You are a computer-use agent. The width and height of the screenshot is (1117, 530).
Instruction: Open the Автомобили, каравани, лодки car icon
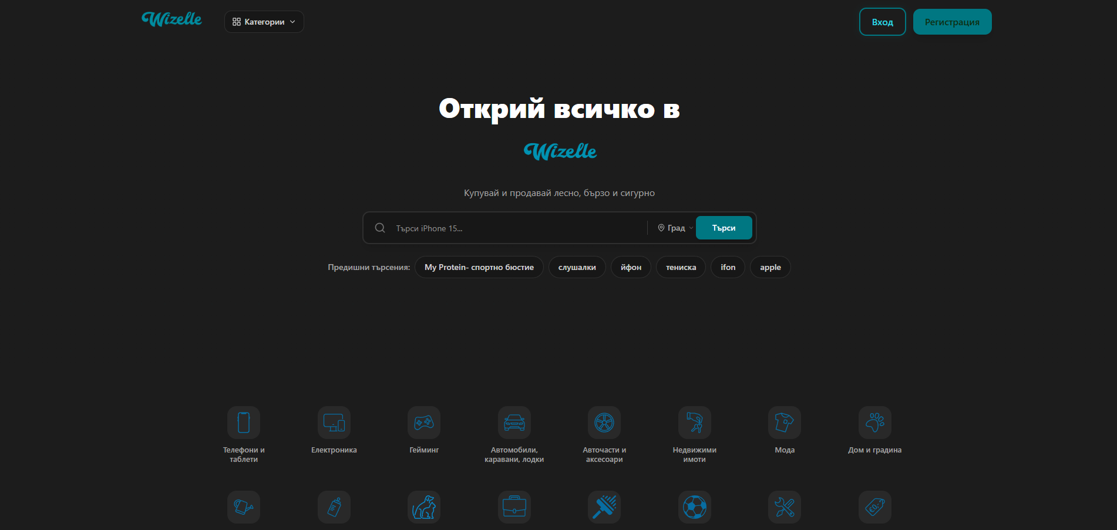tap(514, 423)
